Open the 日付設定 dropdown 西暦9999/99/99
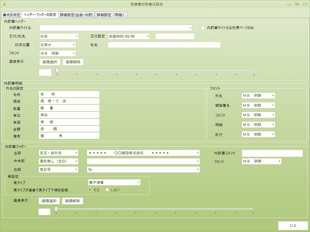Viewport: 310px width, 232px height. click(x=128, y=36)
